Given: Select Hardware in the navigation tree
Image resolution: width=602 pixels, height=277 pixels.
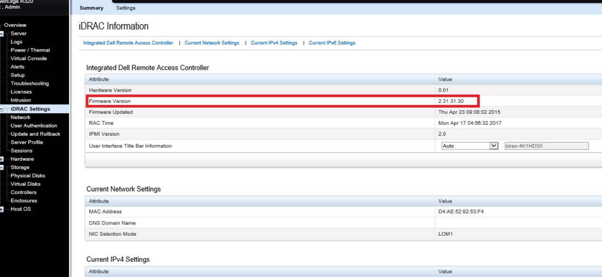Looking at the screenshot, I should point(22,159).
